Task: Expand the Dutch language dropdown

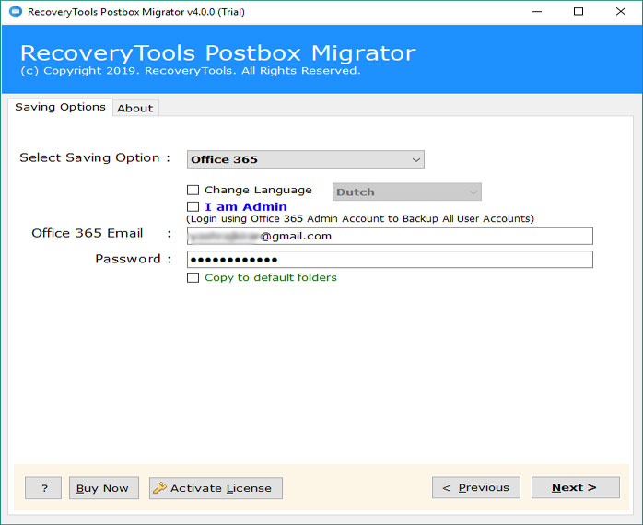Action: [406, 192]
